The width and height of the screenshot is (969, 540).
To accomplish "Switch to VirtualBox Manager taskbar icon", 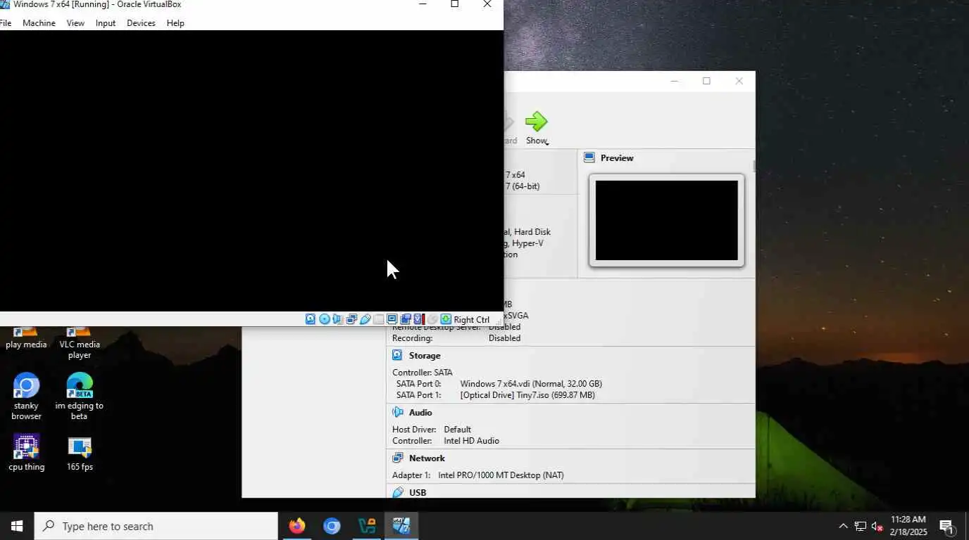I will (x=367, y=526).
